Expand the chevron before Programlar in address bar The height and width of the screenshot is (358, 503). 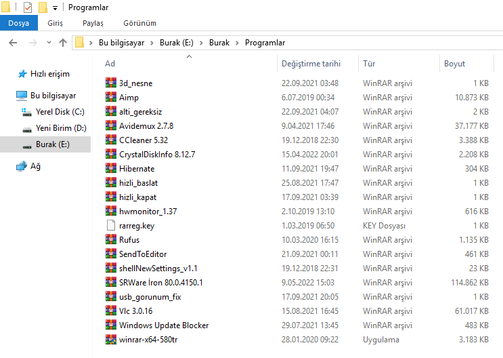pos(237,43)
